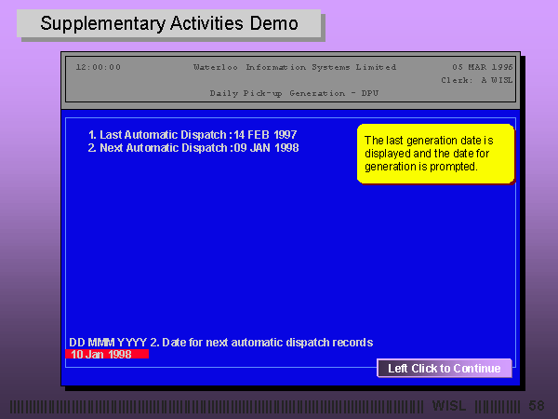Click the Clerk: A WISL label
The image size is (558, 419).
477,80
